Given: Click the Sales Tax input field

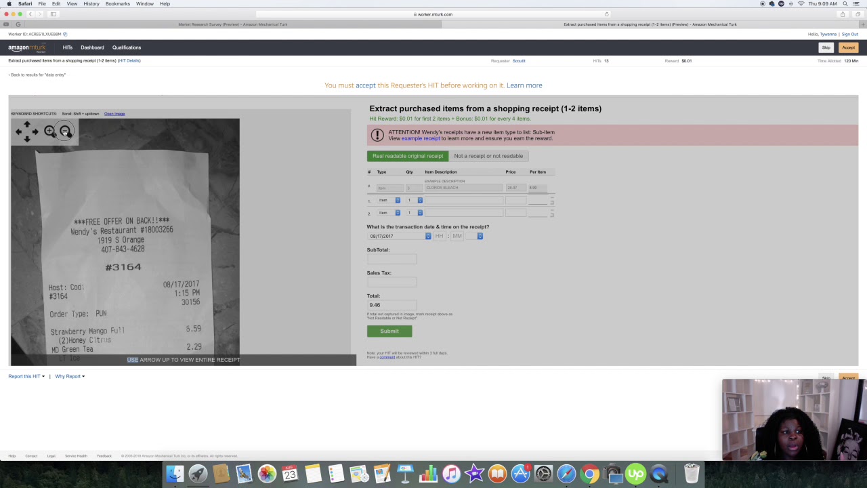Looking at the screenshot, I should pos(392,281).
